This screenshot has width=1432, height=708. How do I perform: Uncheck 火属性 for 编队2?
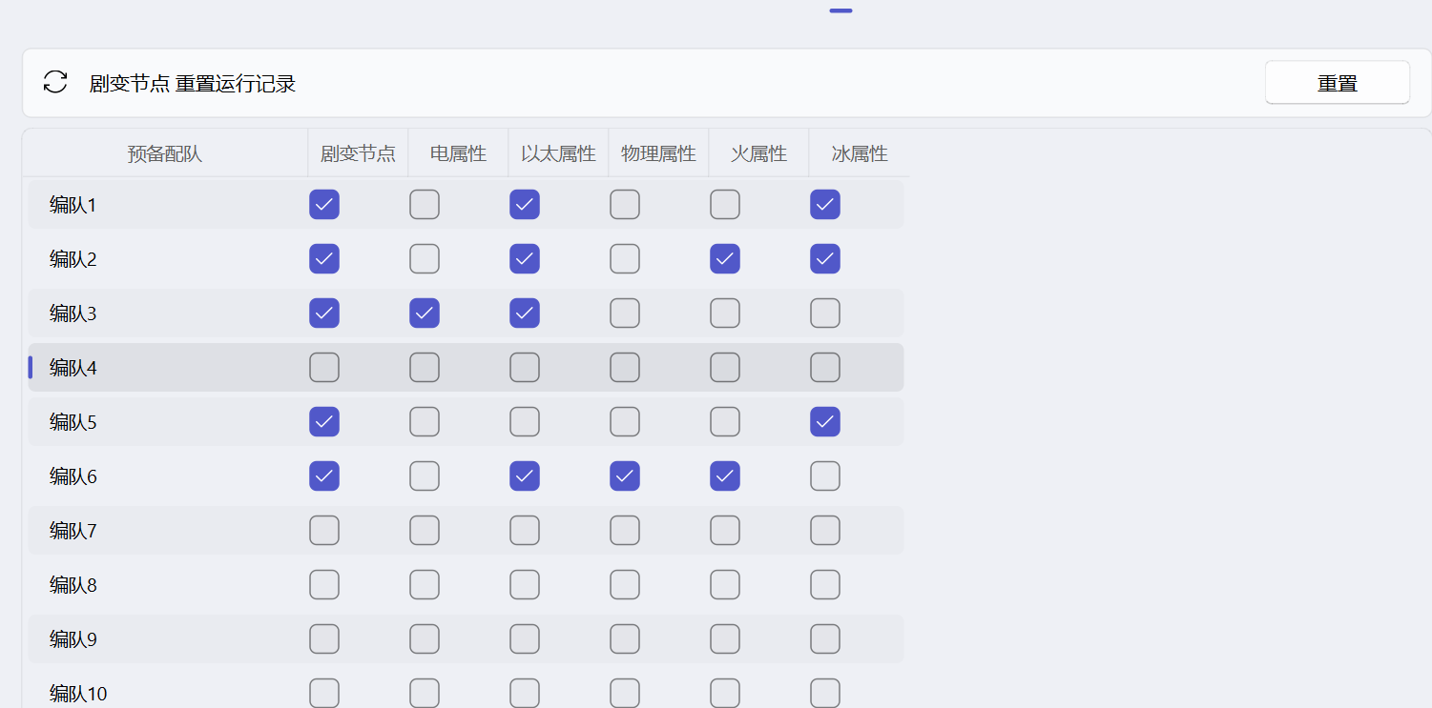725,258
